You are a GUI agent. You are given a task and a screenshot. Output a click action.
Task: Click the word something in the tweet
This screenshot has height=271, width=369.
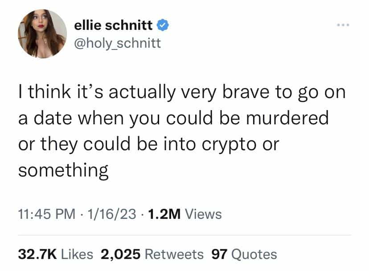tap(63, 171)
